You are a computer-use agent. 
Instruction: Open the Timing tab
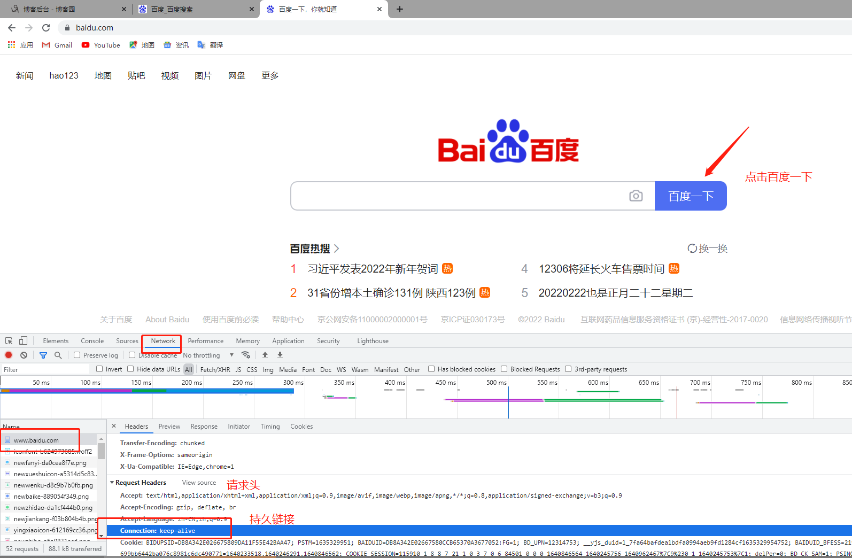[270, 427]
